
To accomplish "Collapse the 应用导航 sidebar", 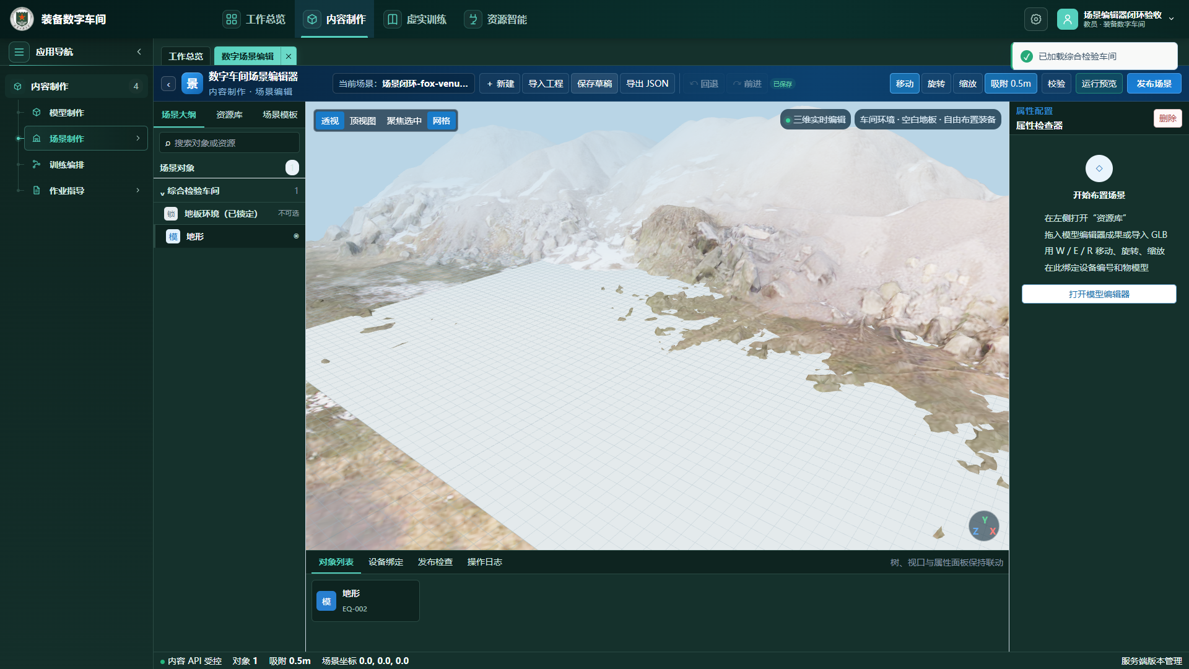I will point(139,52).
